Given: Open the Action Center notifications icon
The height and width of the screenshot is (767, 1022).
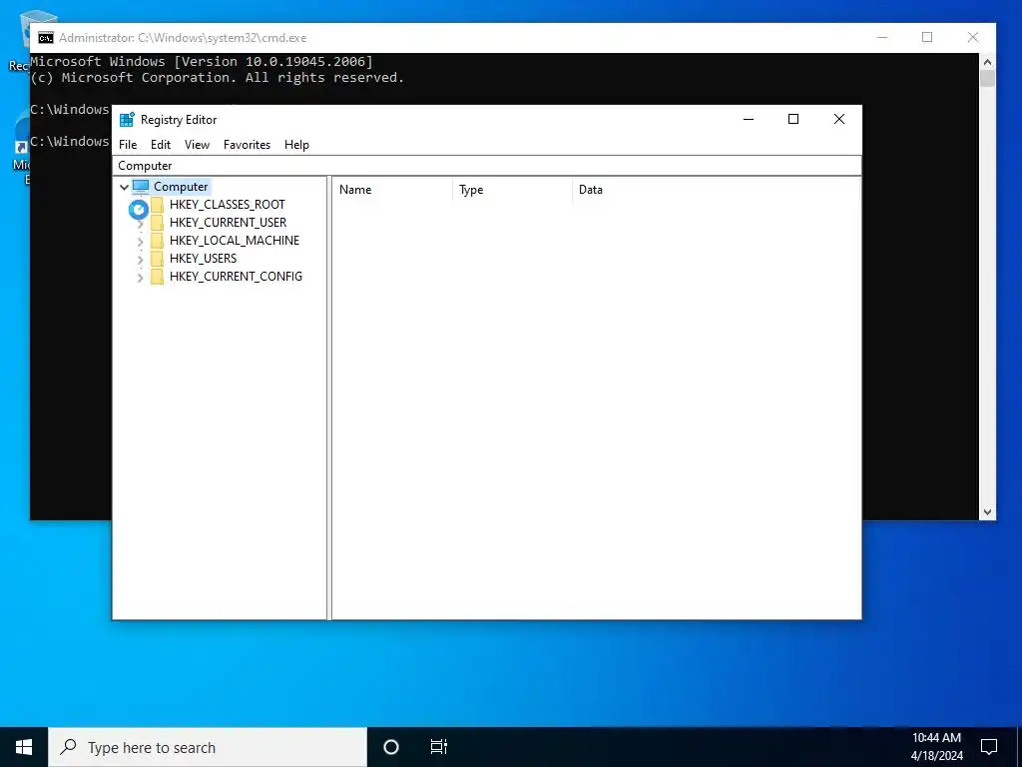Looking at the screenshot, I should [x=989, y=747].
